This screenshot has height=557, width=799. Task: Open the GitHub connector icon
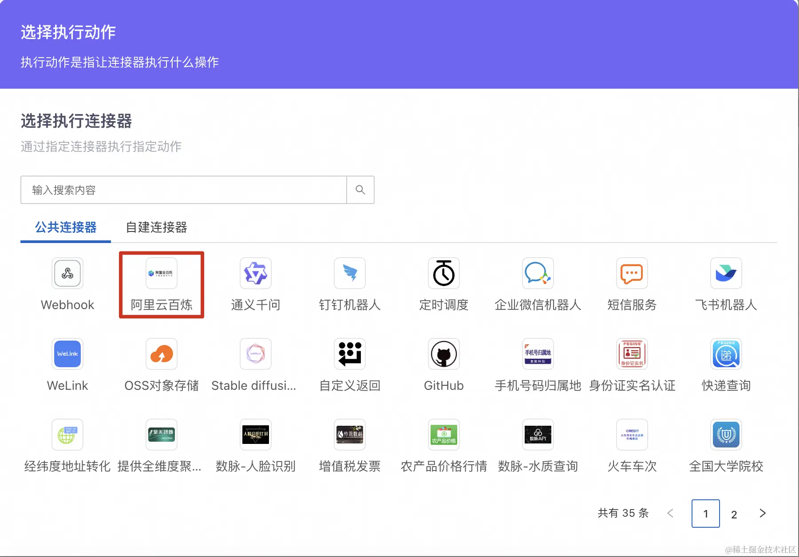coord(444,354)
